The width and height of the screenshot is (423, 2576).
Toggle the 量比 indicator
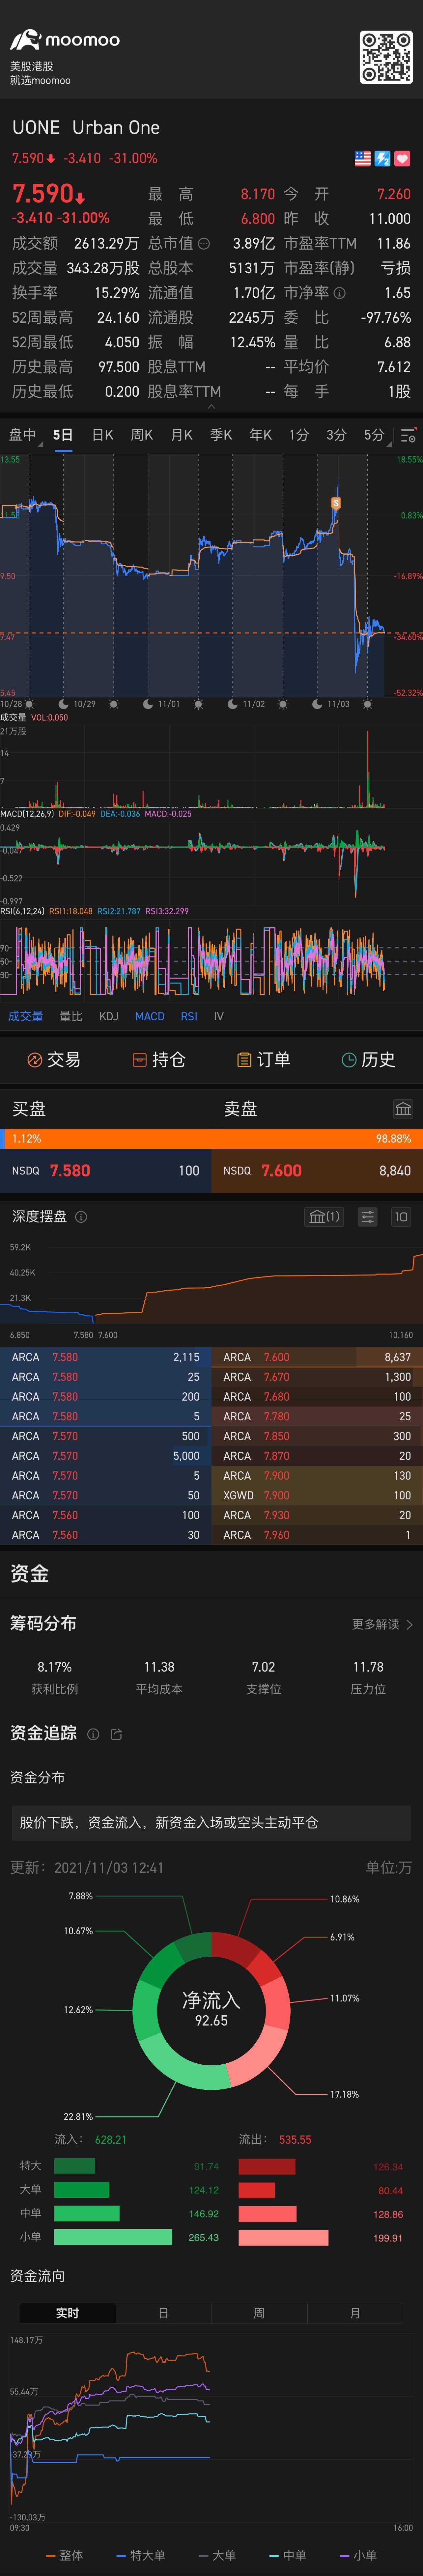coord(71,1016)
